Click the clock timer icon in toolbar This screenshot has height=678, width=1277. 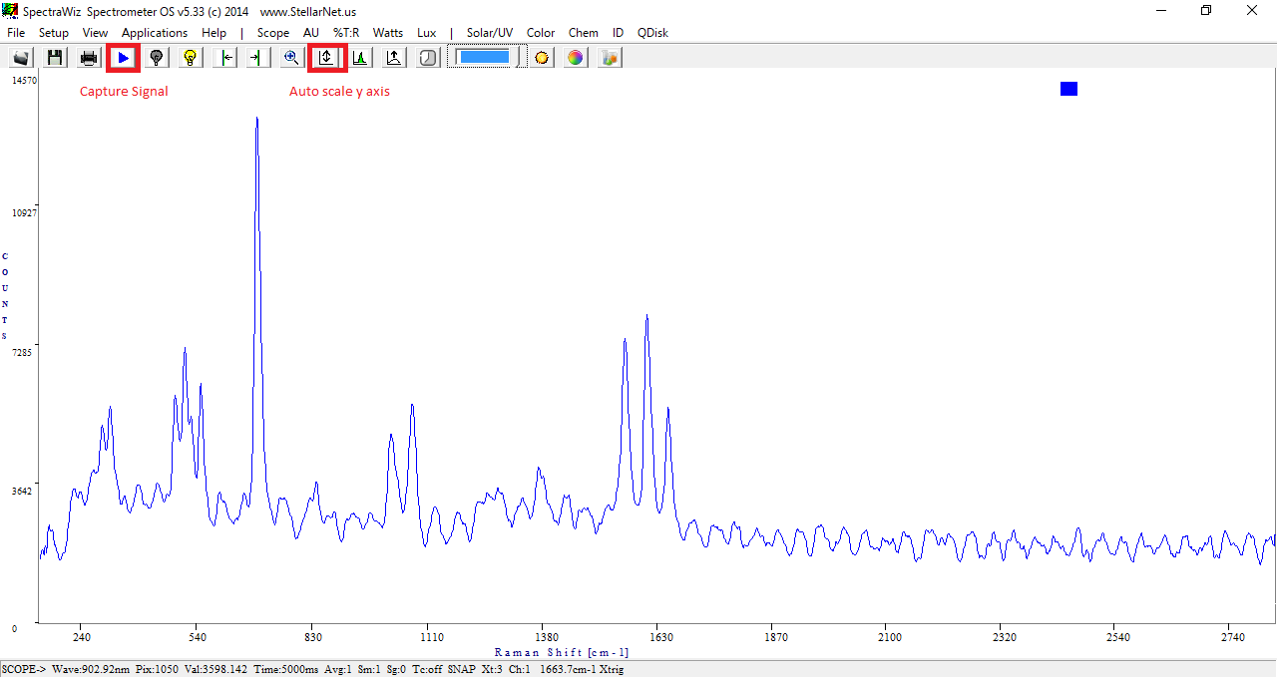click(x=428, y=58)
